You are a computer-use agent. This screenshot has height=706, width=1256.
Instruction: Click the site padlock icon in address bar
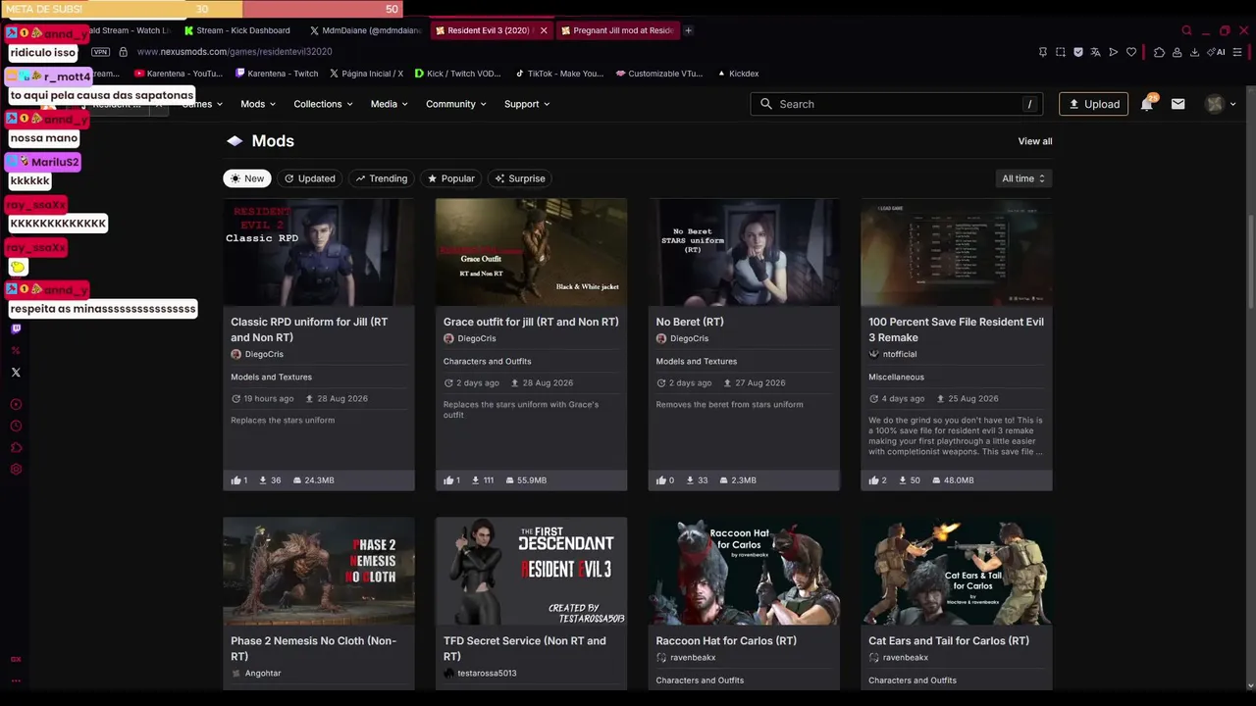pyautogui.click(x=123, y=52)
